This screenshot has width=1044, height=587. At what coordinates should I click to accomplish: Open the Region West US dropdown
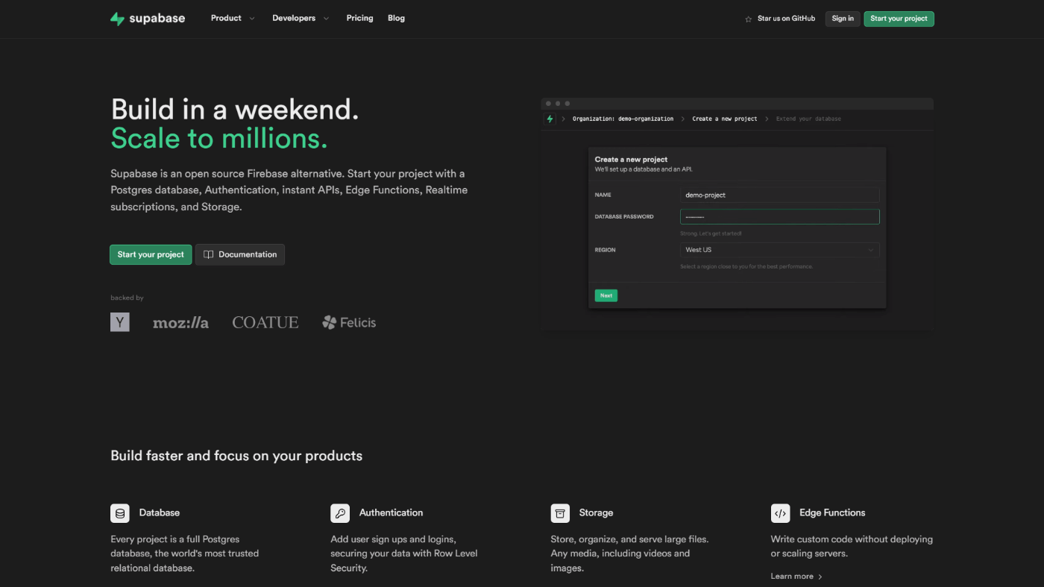point(779,250)
